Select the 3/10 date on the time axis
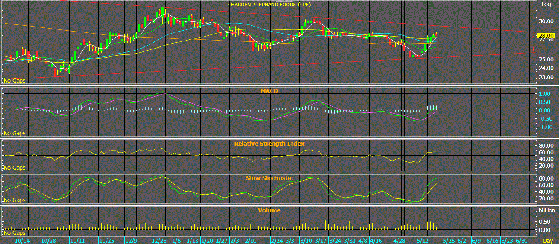This screenshot has height=244, width=559. click(x=306, y=241)
